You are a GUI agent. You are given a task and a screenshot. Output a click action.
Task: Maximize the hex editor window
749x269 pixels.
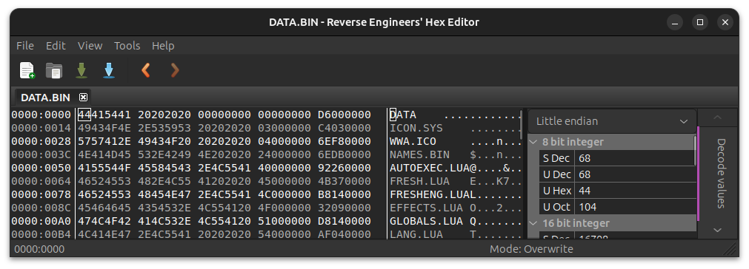tap(700, 22)
